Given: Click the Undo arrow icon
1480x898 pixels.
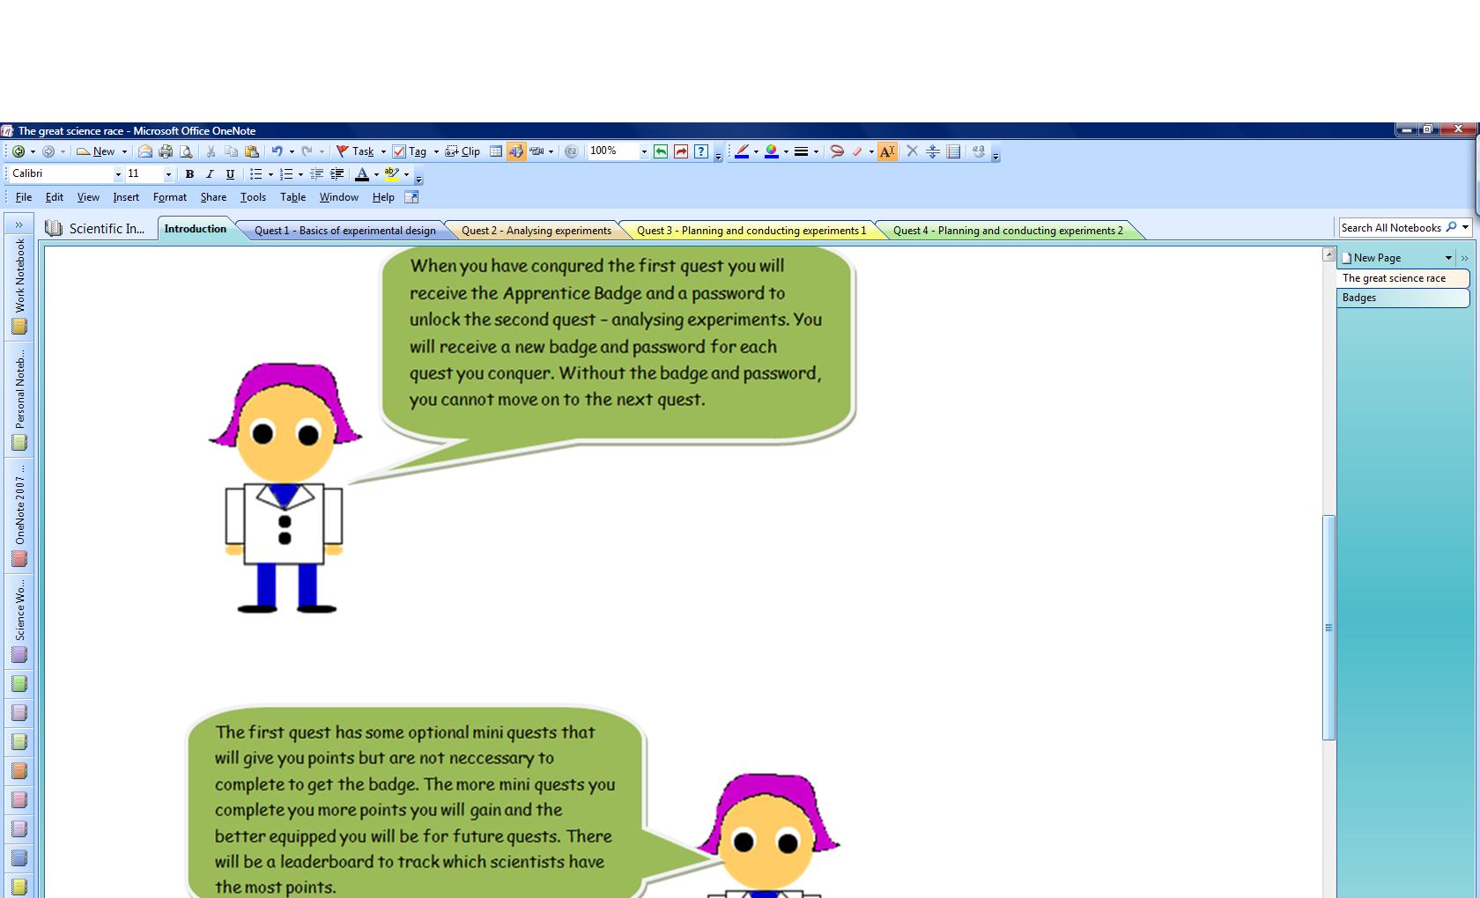Looking at the screenshot, I should 277,151.
